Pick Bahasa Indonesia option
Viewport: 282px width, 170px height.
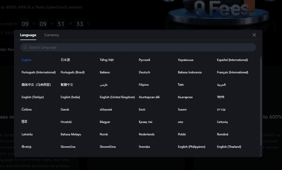tap(190, 72)
